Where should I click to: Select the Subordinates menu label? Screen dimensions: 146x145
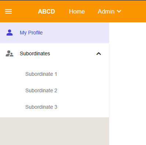tap(35, 53)
